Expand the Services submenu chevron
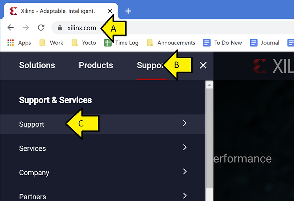Viewport: 294px width, 201px height. tap(184, 148)
